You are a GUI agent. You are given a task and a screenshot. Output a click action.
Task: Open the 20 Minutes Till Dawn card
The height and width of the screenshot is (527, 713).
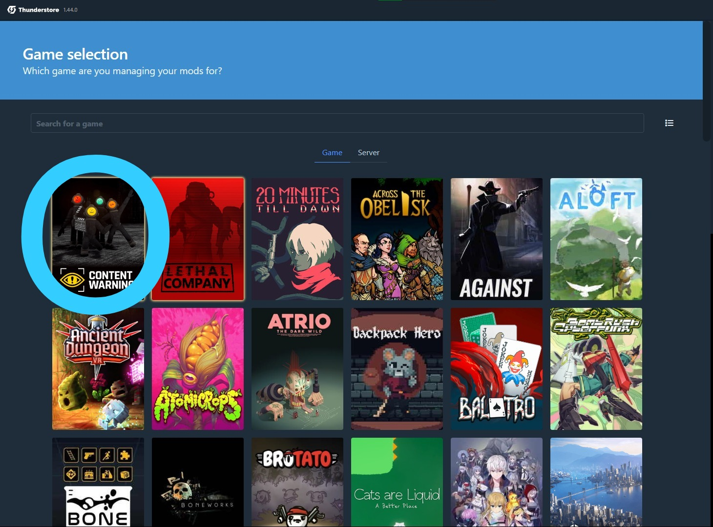click(297, 239)
